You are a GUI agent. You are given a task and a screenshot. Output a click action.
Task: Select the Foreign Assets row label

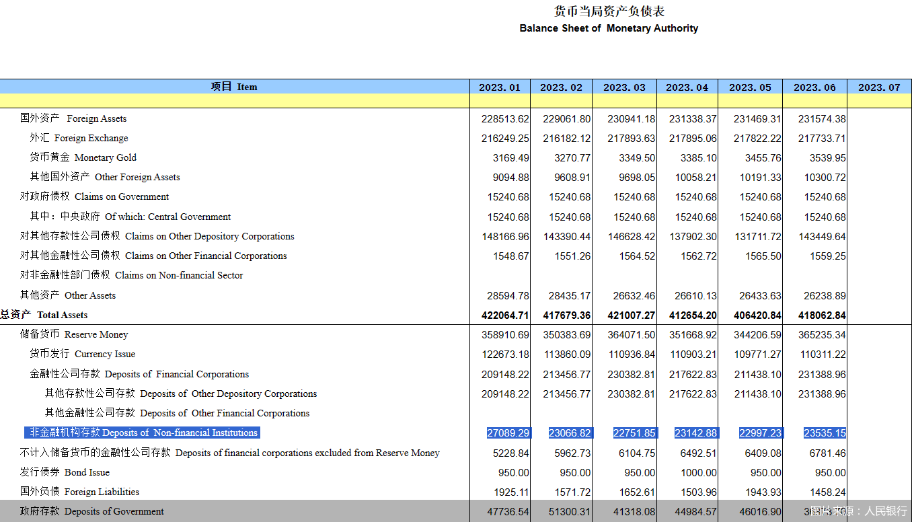(73, 118)
